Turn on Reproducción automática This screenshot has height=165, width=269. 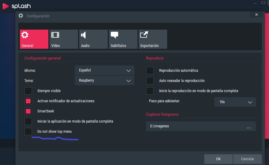(150, 71)
